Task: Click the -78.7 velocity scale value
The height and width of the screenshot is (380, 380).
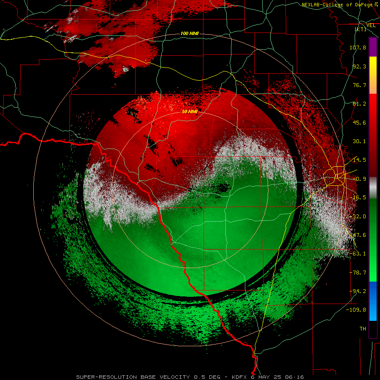Action: (x=358, y=273)
